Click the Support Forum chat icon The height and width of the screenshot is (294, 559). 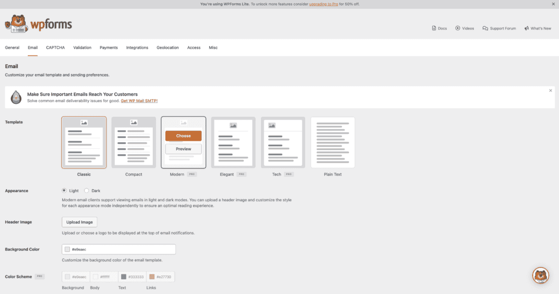(485, 28)
